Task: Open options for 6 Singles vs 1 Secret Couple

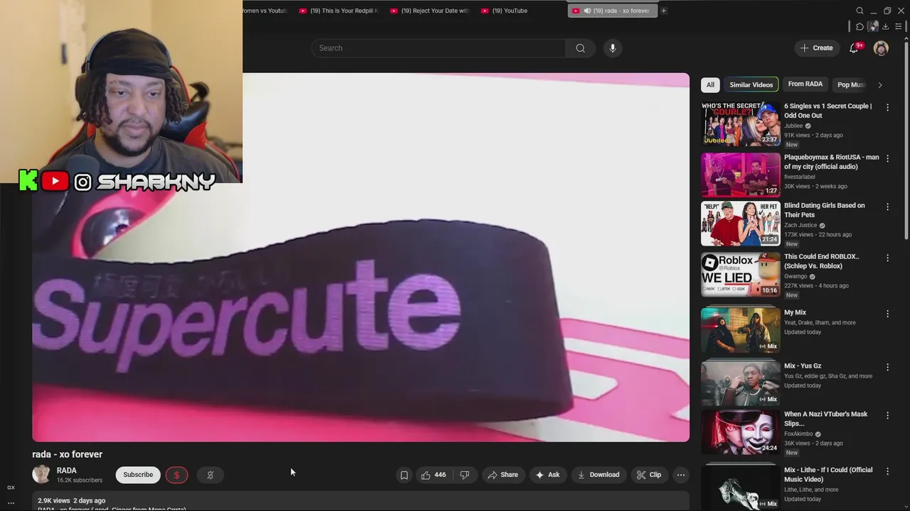Action: (887, 107)
